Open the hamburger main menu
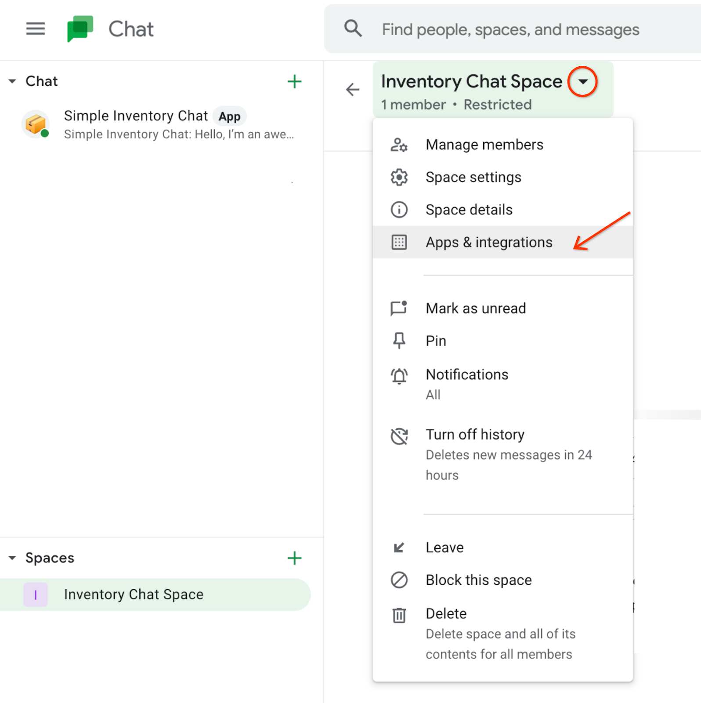 pos(35,29)
